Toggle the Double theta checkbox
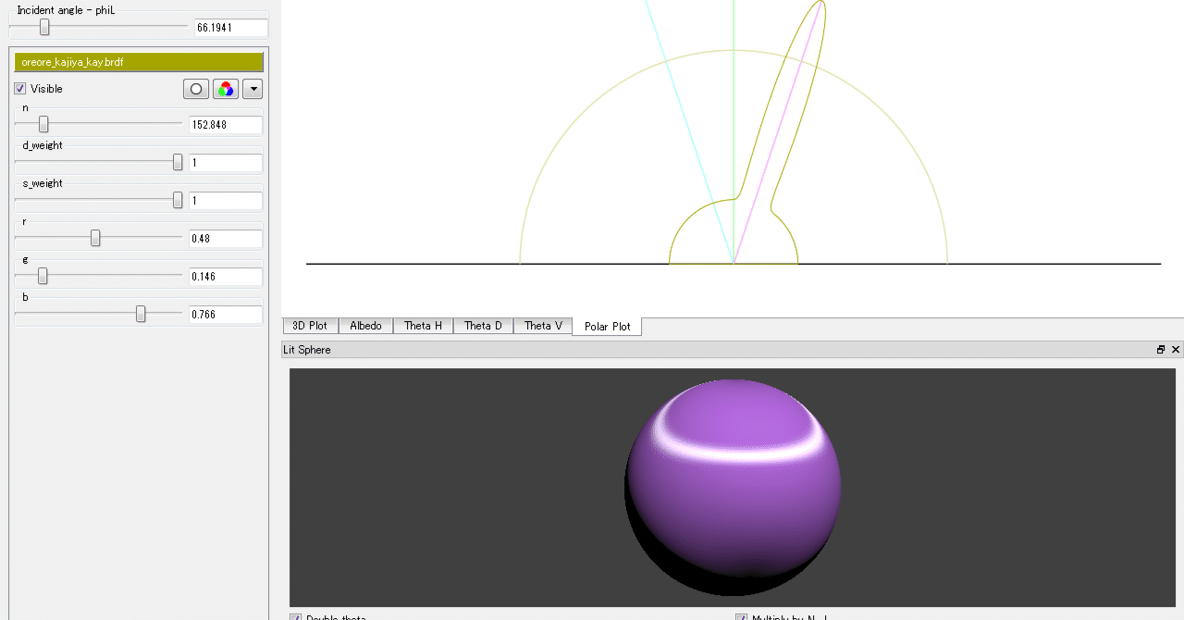The height and width of the screenshot is (620, 1184). coord(294,616)
